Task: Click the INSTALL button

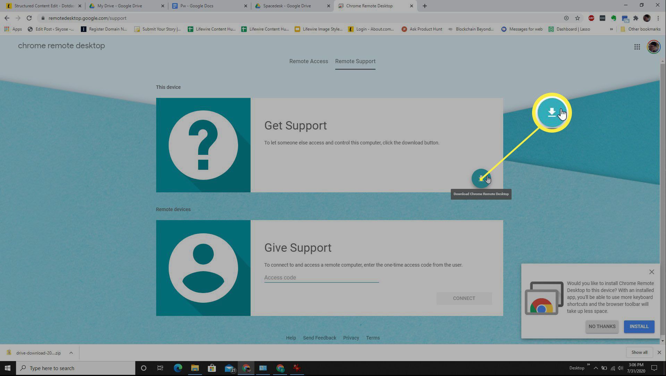Action: [639, 326]
